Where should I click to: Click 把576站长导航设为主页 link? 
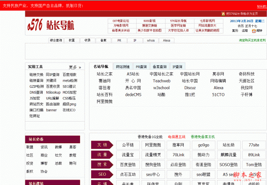pos(242,14)
